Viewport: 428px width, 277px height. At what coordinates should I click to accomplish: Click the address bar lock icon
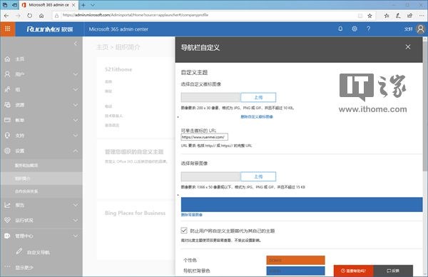(56, 16)
